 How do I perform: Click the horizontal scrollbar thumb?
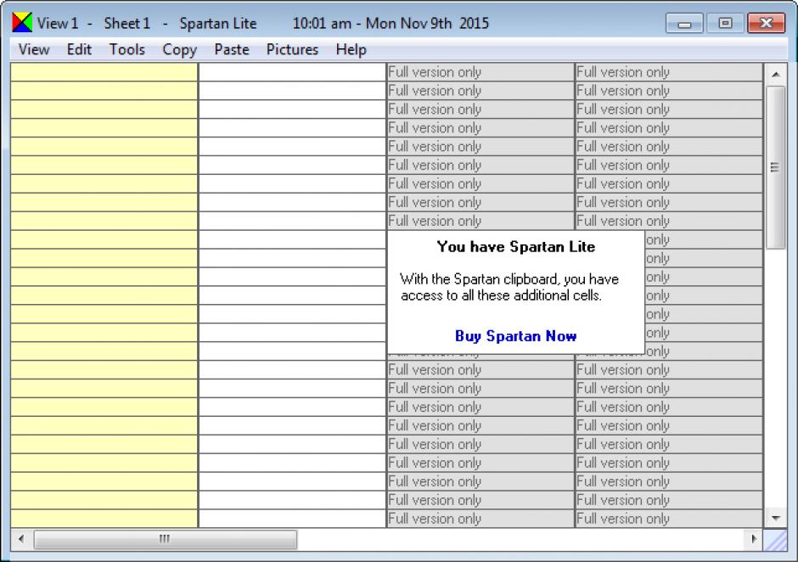point(166,539)
